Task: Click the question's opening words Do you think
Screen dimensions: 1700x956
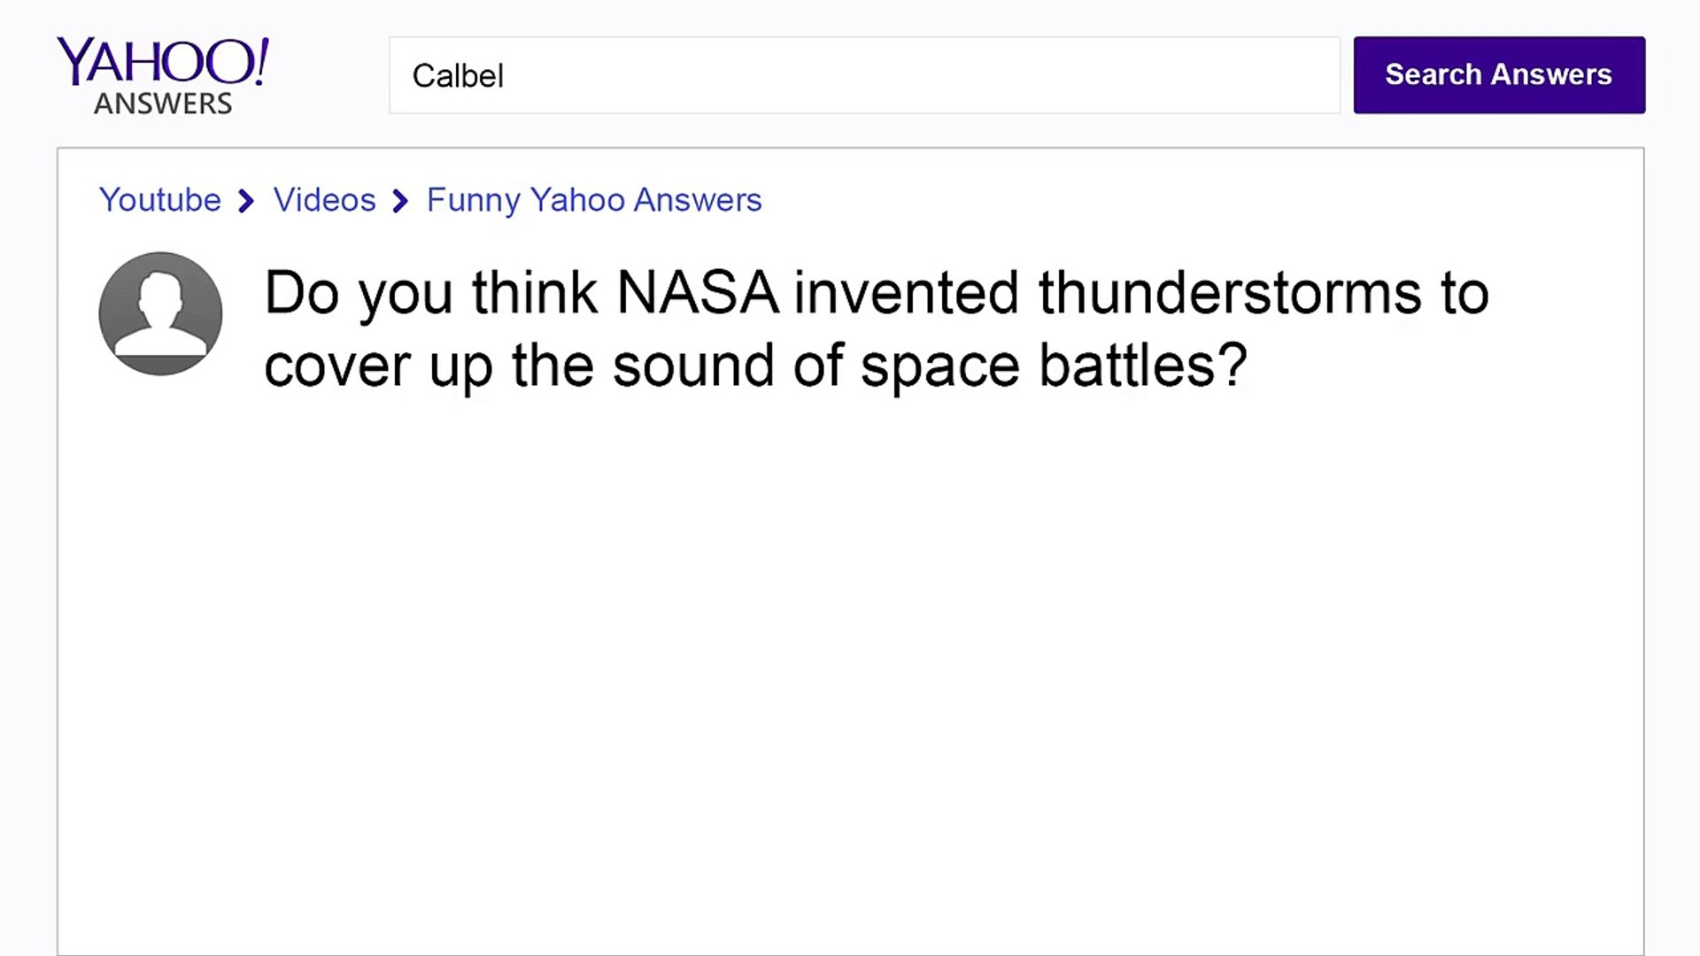Action: pyautogui.click(x=431, y=295)
